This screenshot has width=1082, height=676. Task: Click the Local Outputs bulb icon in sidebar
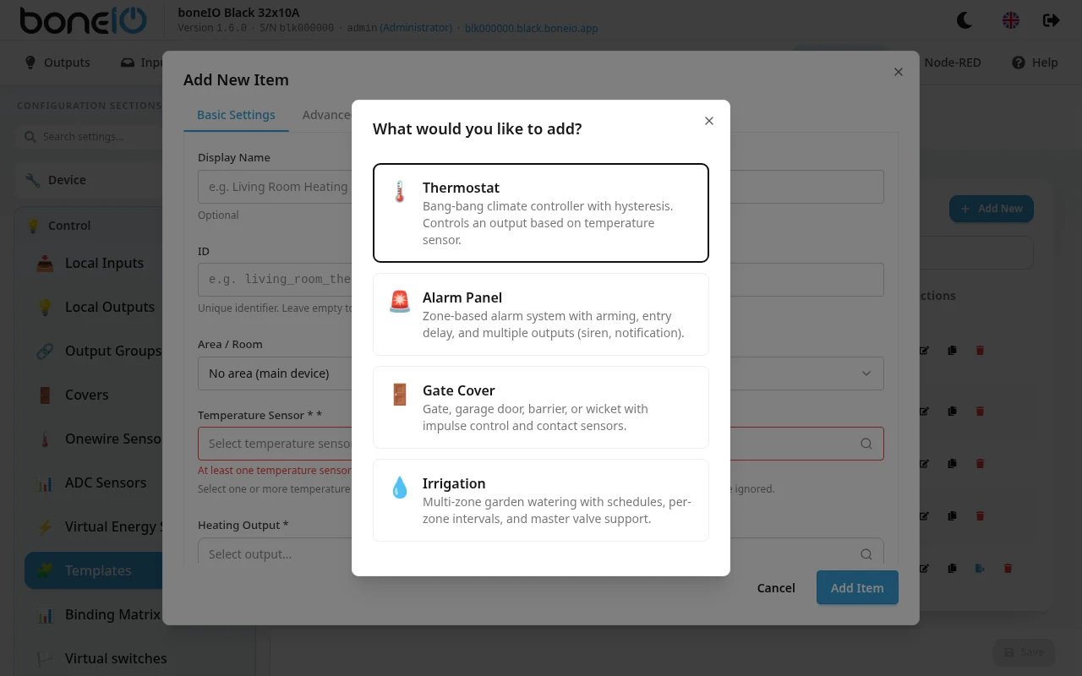pyautogui.click(x=46, y=307)
